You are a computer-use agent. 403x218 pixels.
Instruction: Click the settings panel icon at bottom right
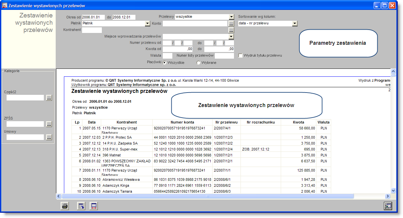(388, 206)
